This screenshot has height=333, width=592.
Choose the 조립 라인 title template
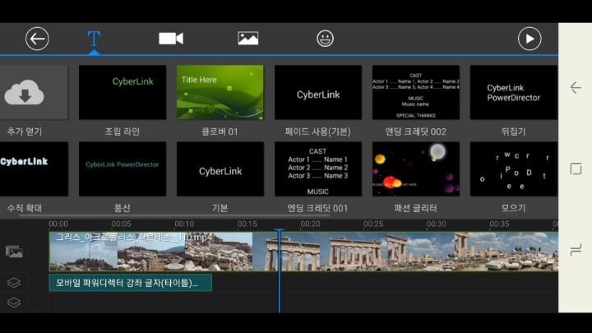click(x=123, y=92)
